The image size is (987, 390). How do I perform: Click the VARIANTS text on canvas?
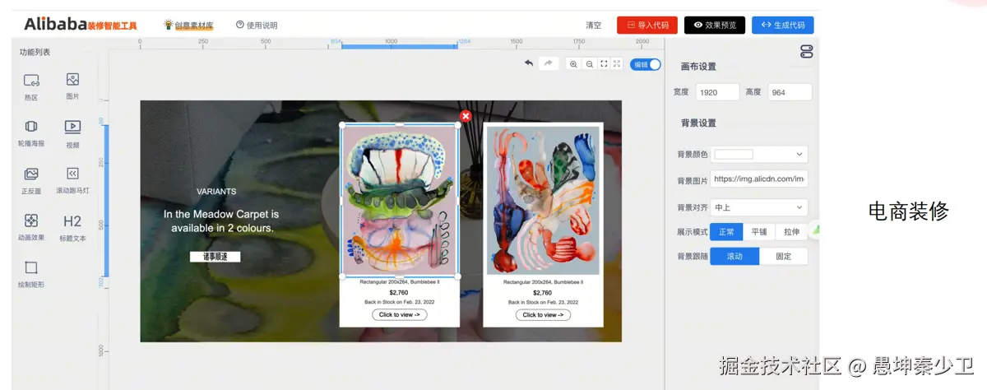[x=216, y=191]
